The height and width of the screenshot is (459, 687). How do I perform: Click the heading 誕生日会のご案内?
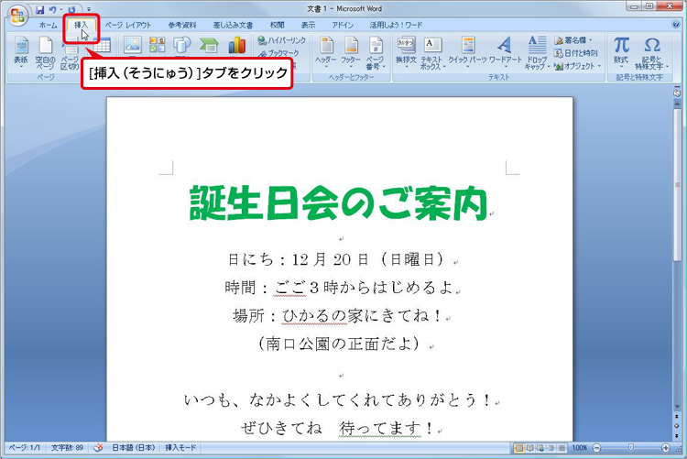pyautogui.click(x=338, y=203)
